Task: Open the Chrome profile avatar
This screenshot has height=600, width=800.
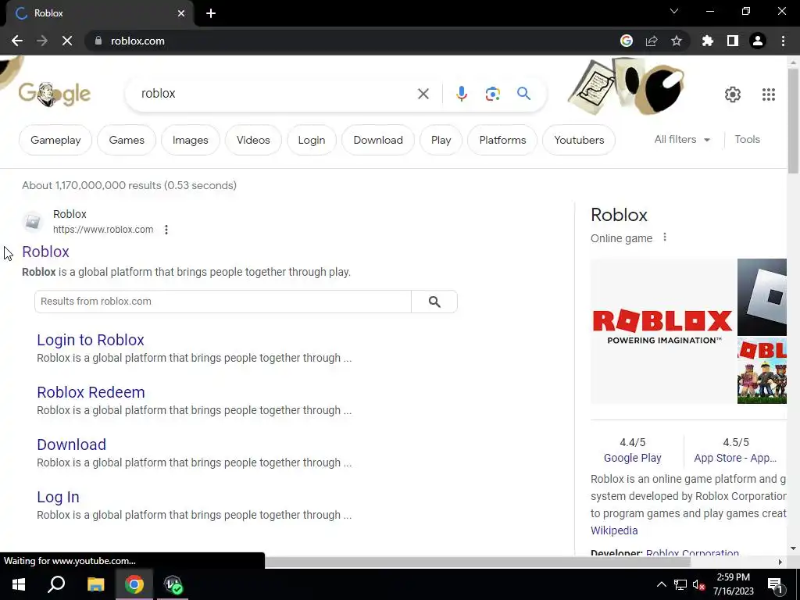Action: pyautogui.click(x=758, y=41)
